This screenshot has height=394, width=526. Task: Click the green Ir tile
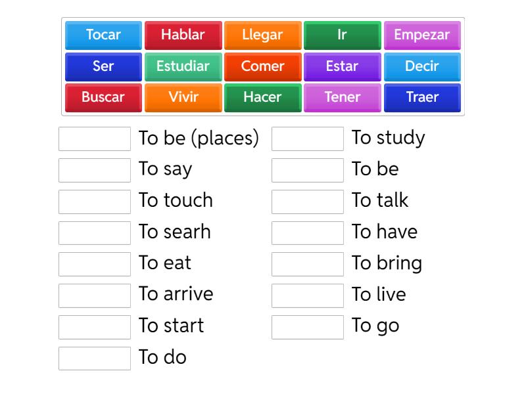pos(342,35)
